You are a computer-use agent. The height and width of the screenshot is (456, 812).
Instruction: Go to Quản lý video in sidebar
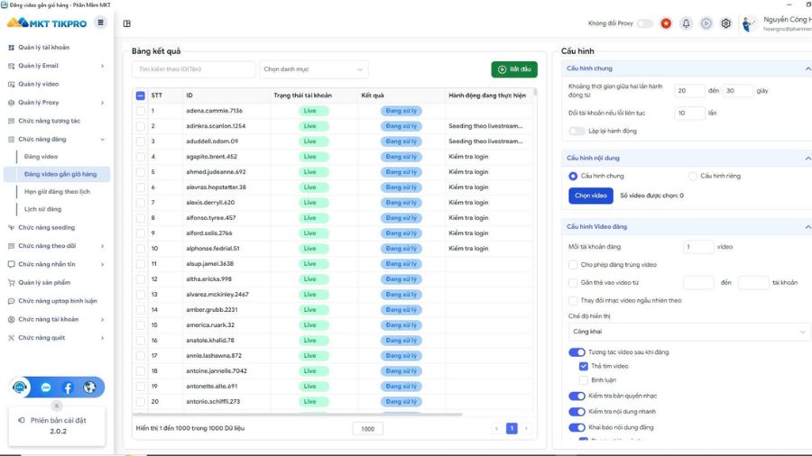[39, 84]
